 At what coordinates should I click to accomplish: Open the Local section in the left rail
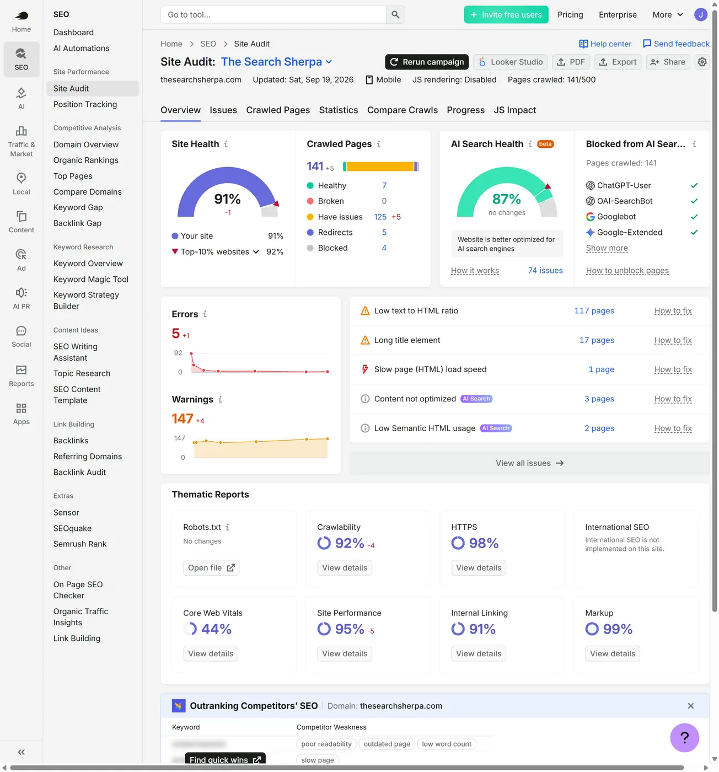click(22, 184)
